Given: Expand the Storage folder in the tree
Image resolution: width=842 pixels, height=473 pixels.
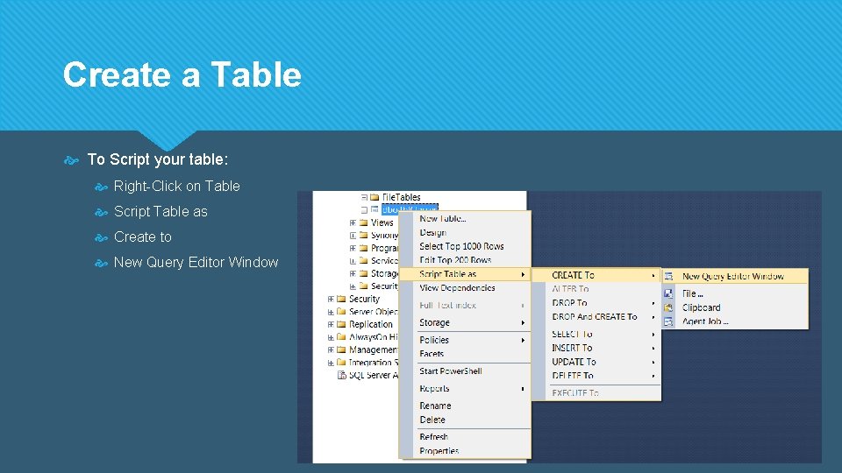Looking at the screenshot, I should (353, 273).
